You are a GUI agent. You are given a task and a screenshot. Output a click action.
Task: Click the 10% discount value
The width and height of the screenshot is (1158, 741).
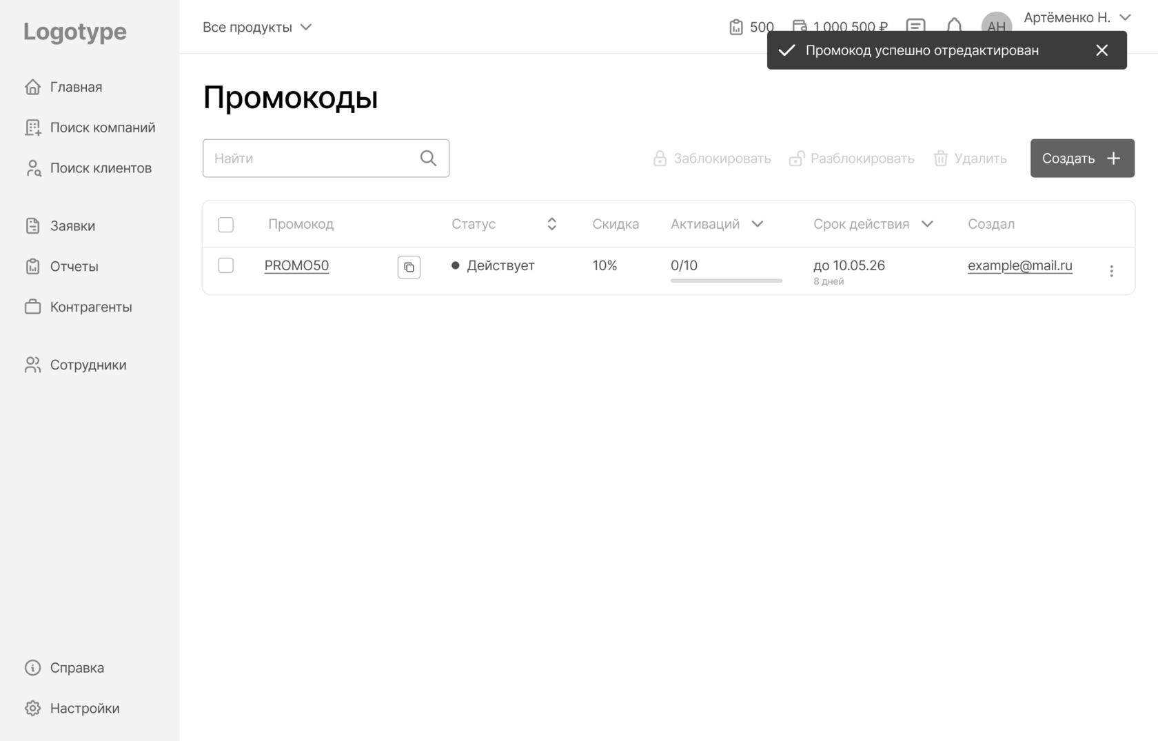(x=605, y=265)
